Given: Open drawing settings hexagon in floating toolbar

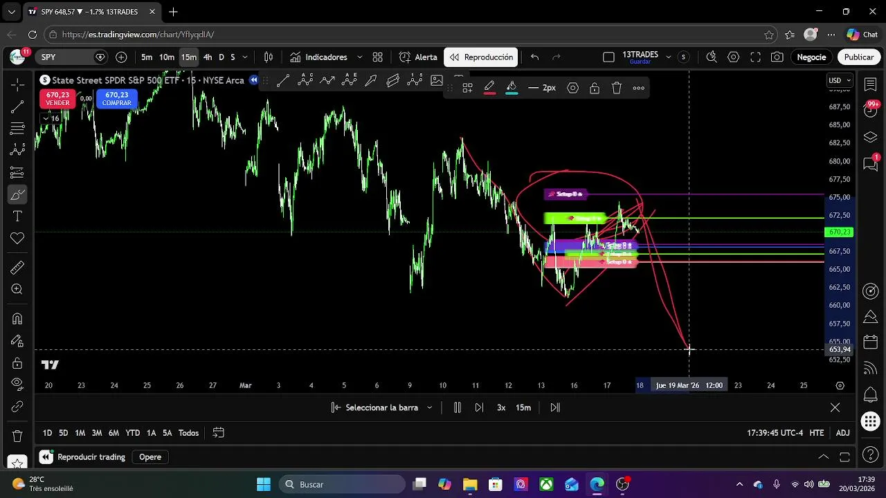Looking at the screenshot, I should coord(572,88).
